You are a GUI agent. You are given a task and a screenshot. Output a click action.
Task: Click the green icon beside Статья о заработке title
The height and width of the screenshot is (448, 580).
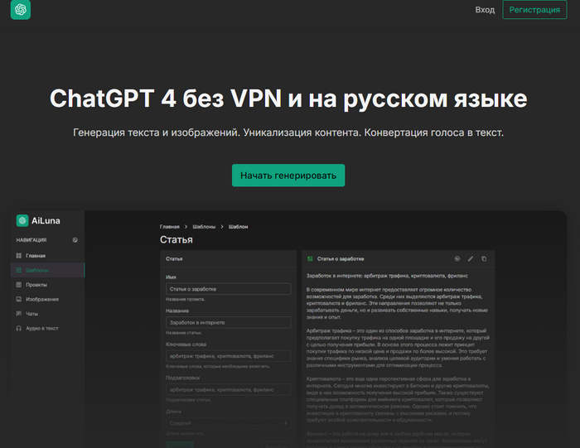point(310,258)
